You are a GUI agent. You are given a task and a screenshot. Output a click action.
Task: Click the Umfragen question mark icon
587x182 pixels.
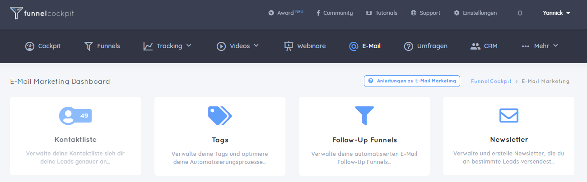tap(409, 46)
